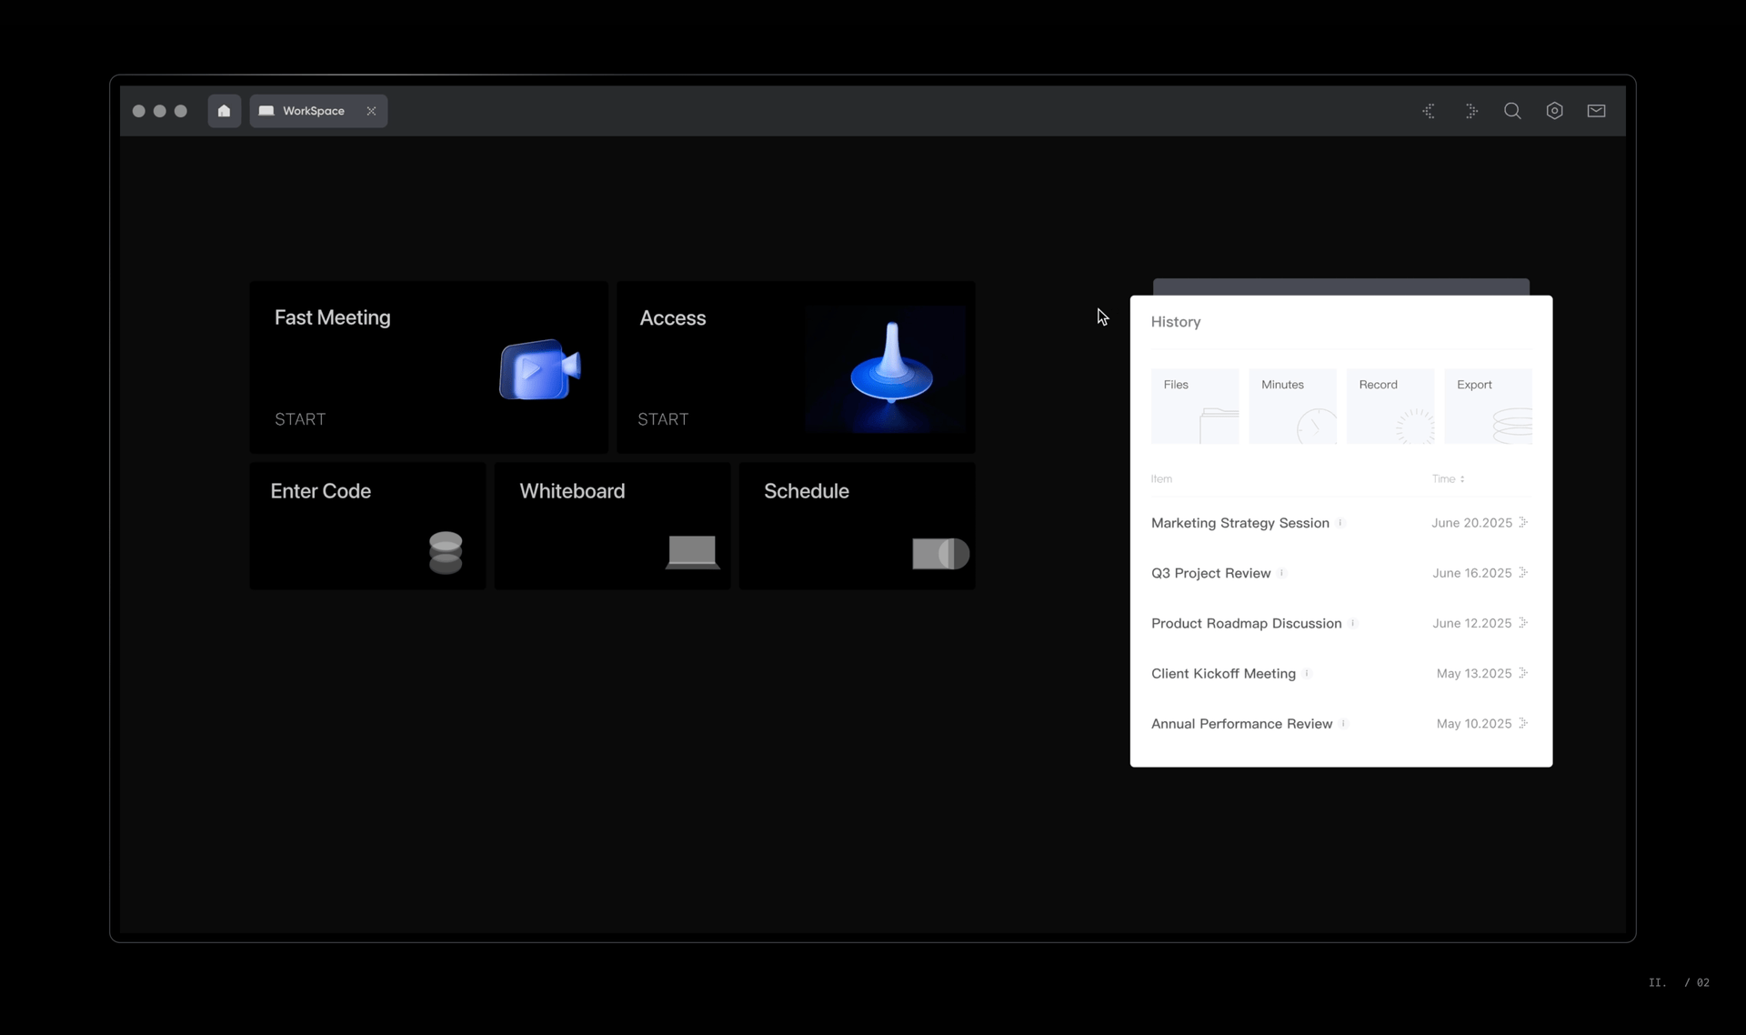The width and height of the screenshot is (1746, 1035).
Task: Click the Fast Meeting video camera icon
Action: [x=539, y=369]
